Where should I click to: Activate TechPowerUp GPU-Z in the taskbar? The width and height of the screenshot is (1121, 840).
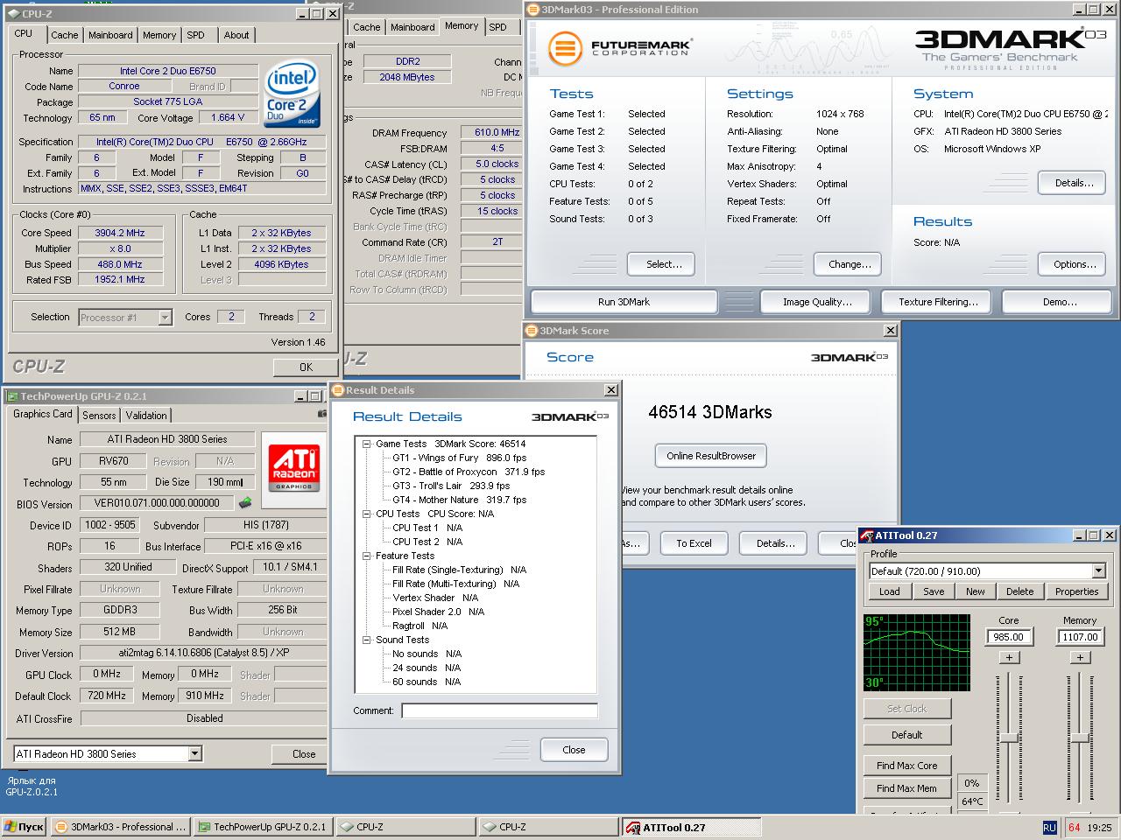(x=263, y=827)
